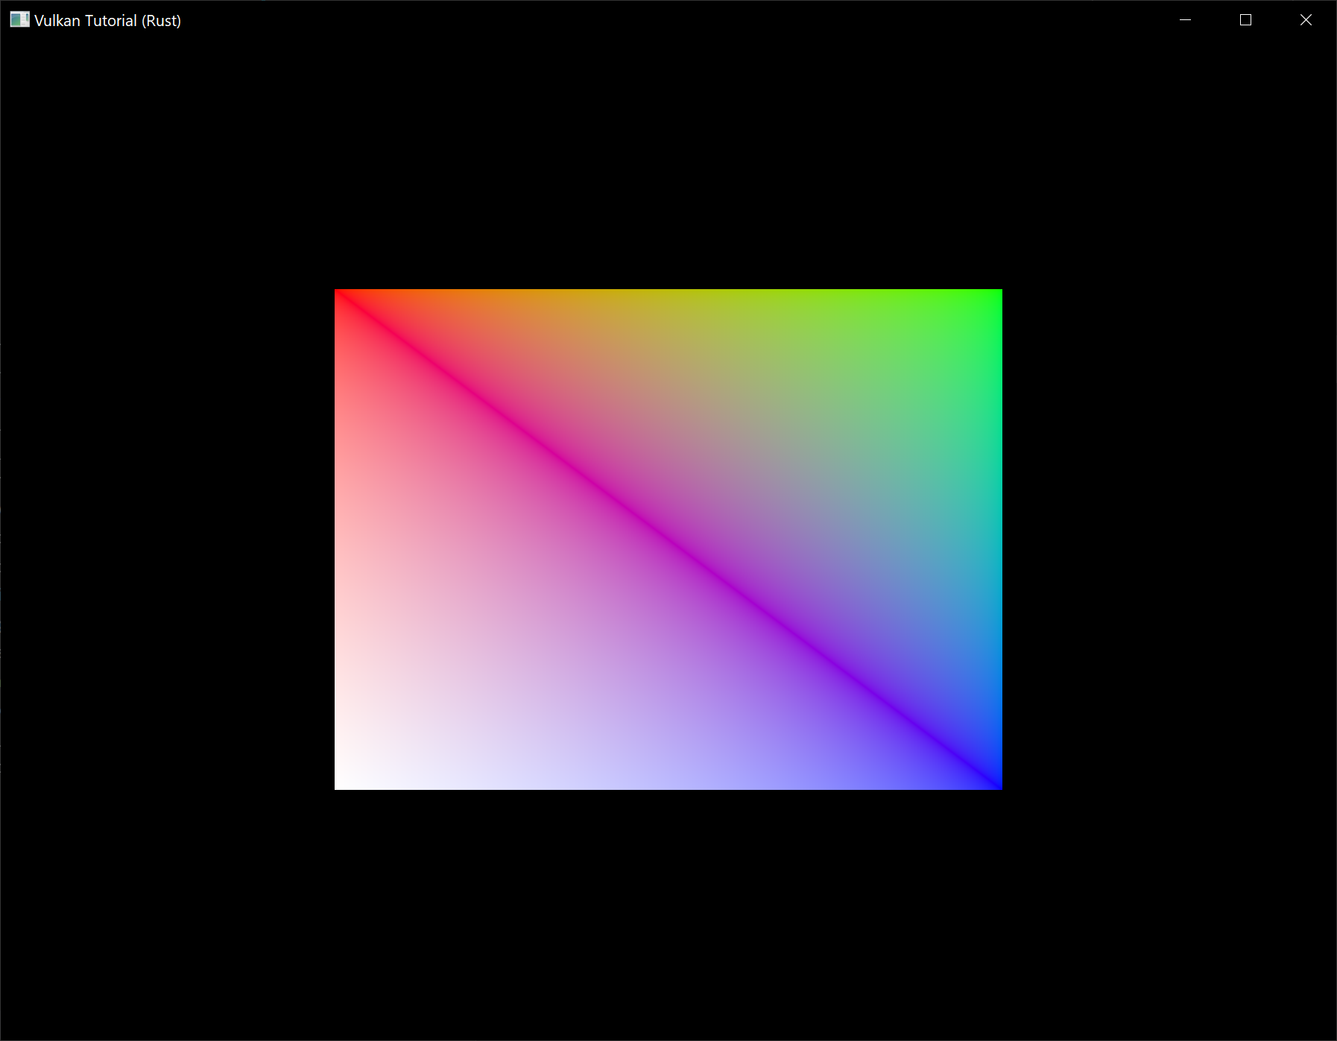Minimize the Vulkan Tutorial window

pos(1185,20)
